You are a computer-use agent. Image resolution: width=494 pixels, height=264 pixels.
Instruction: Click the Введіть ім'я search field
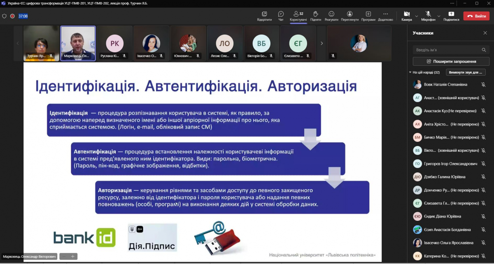[447, 49]
